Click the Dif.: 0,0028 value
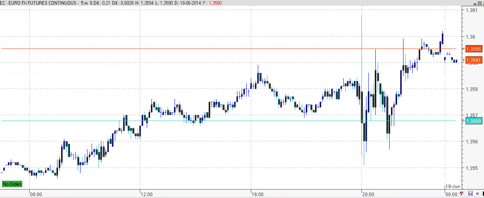Image resolution: width=484 pixels, height=198 pixels. pyautogui.click(x=123, y=3)
